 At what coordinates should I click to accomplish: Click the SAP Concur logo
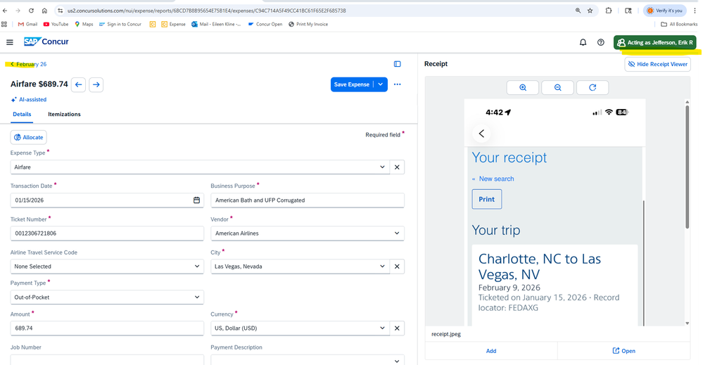[46, 41]
